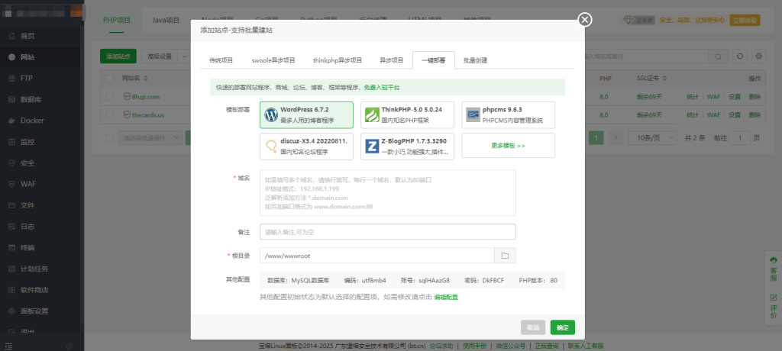This screenshot has width=782, height=351.
Task: Open 更多模板 more templates link
Action: [508, 146]
